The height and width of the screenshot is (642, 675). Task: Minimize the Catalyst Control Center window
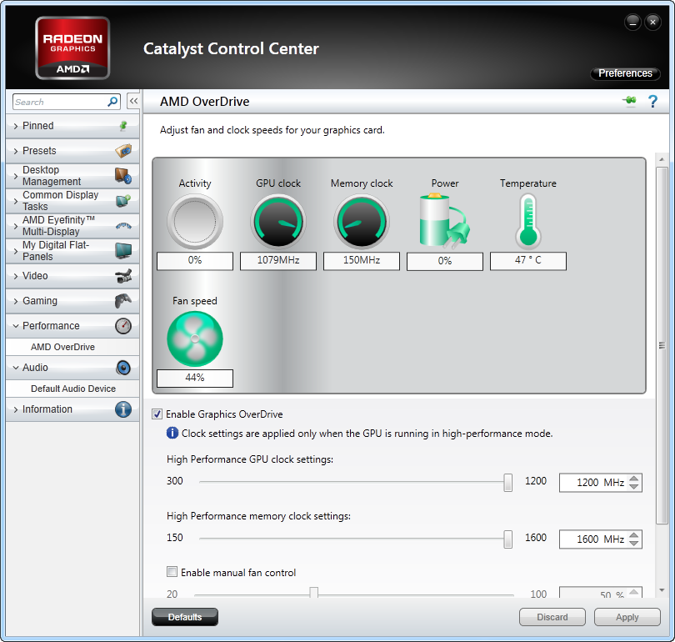tap(632, 22)
